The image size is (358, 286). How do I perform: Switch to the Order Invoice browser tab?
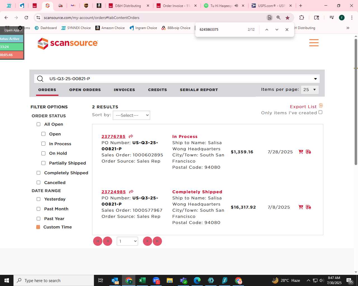pyautogui.click(x=176, y=6)
